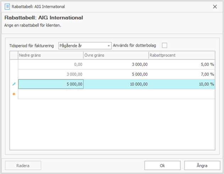Enable the 'Används för dotterbolag' checkbox
The width and height of the screenshot is (224, 174).
tap(164, 45)
